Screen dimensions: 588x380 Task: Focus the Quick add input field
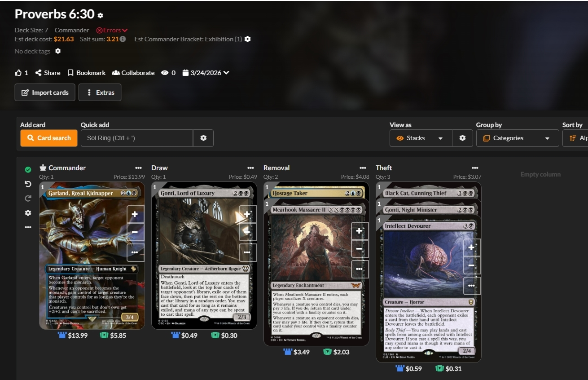137,138
